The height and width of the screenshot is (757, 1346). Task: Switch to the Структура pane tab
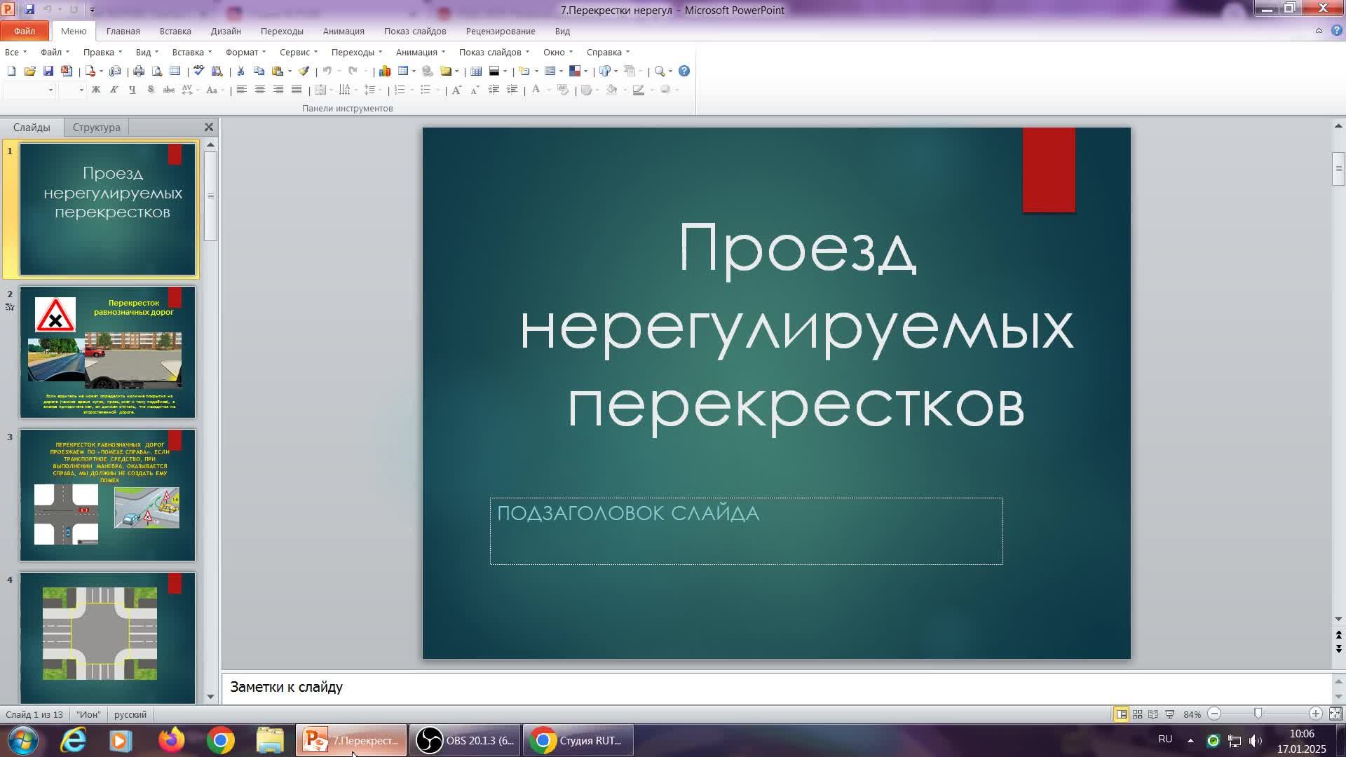pos(96,128)
